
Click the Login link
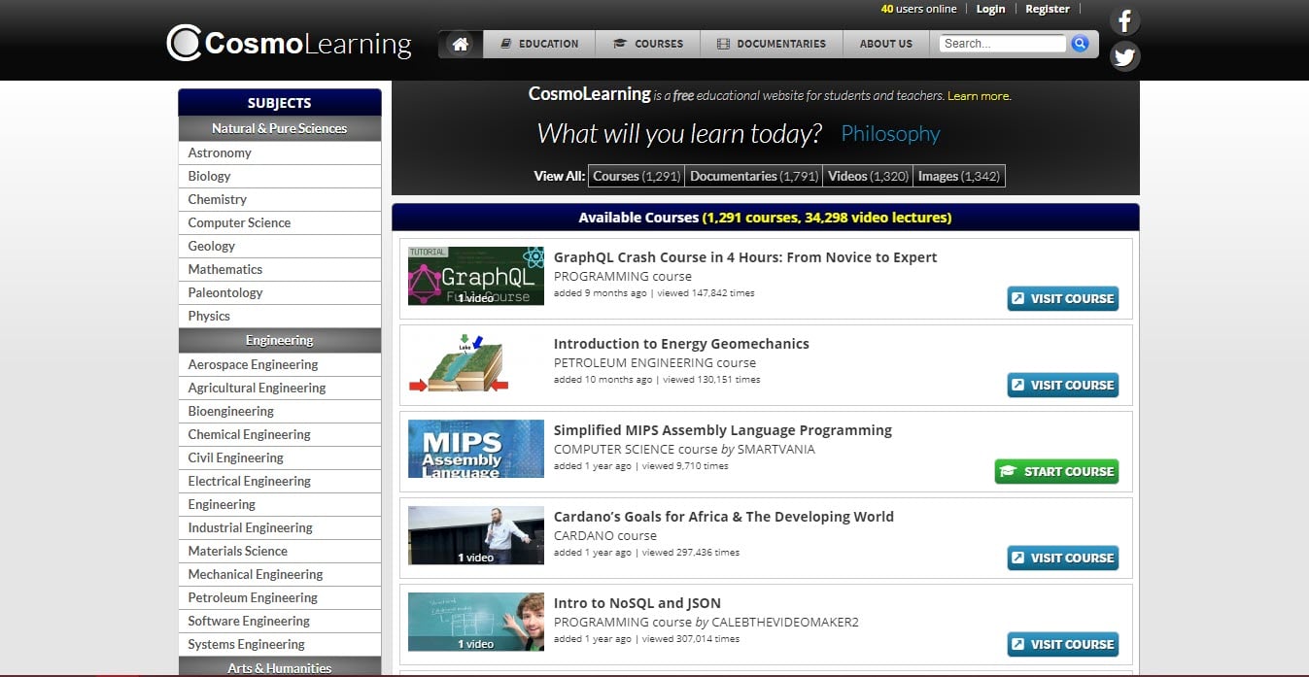coord(990,9)
